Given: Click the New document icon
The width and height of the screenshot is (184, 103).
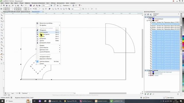Looking at the screenshot, I should tap(1, 5).
